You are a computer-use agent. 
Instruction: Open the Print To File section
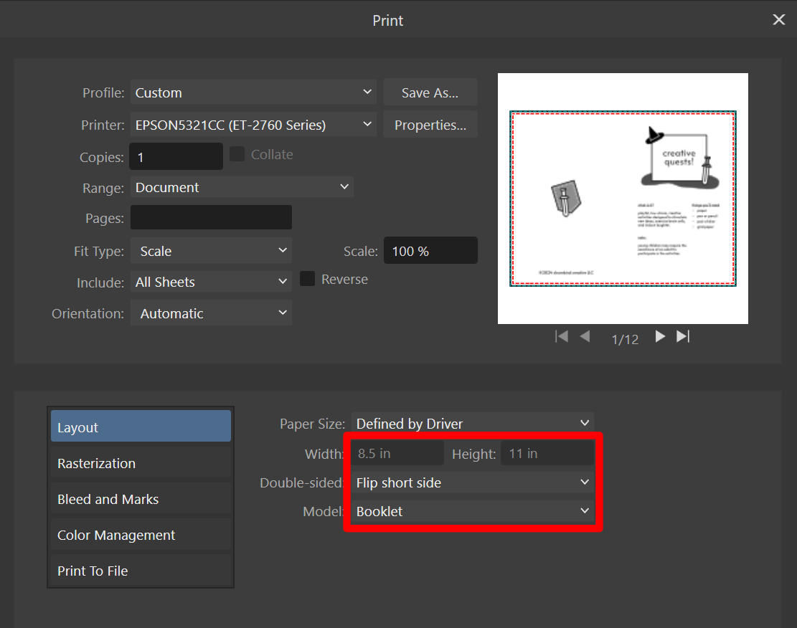(x=140, y=571)
